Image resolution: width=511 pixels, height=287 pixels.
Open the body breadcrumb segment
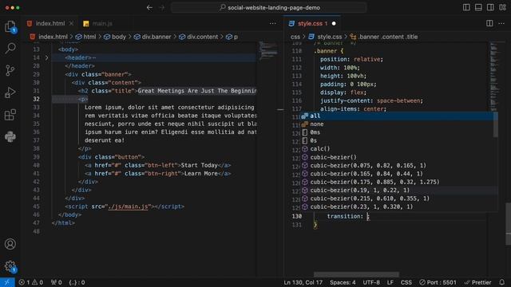(115, 37)
